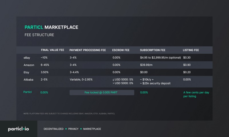Click the ESCROW FEE column header
Viewport: 229px width, 137px height.
[x=121, y=50]
